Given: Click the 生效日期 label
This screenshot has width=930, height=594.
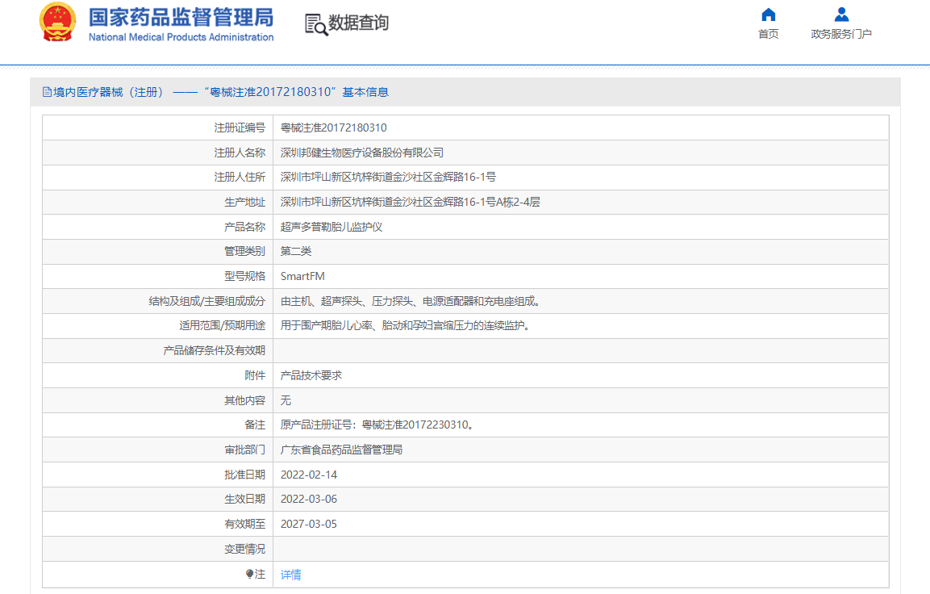Looking at the screenshot, I should tap(244, 499).
